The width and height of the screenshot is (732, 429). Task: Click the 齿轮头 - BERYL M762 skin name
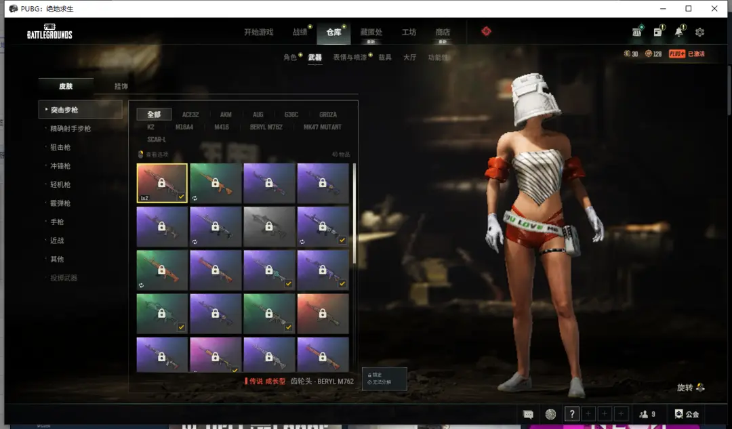(322, 382)
